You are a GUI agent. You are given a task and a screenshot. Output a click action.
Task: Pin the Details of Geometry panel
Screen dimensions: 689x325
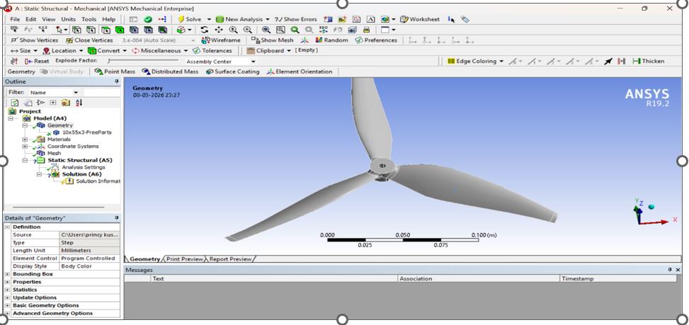click(x=116, y=218)
